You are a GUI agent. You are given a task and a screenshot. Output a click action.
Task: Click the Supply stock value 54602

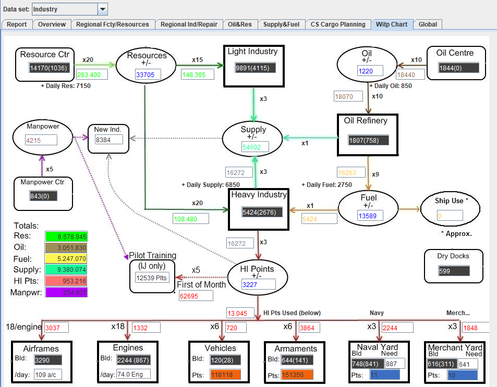[255, 147]
